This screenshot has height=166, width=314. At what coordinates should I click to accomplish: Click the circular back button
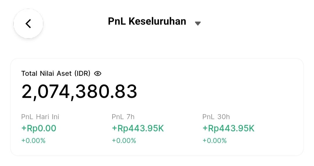28,24
